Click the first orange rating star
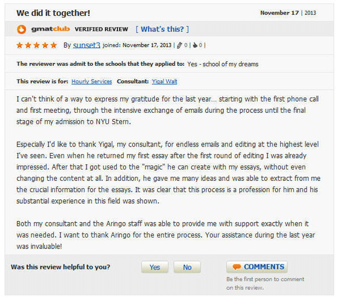The width and height of the screenshot is (337, 297). click(x=20, y=45)
